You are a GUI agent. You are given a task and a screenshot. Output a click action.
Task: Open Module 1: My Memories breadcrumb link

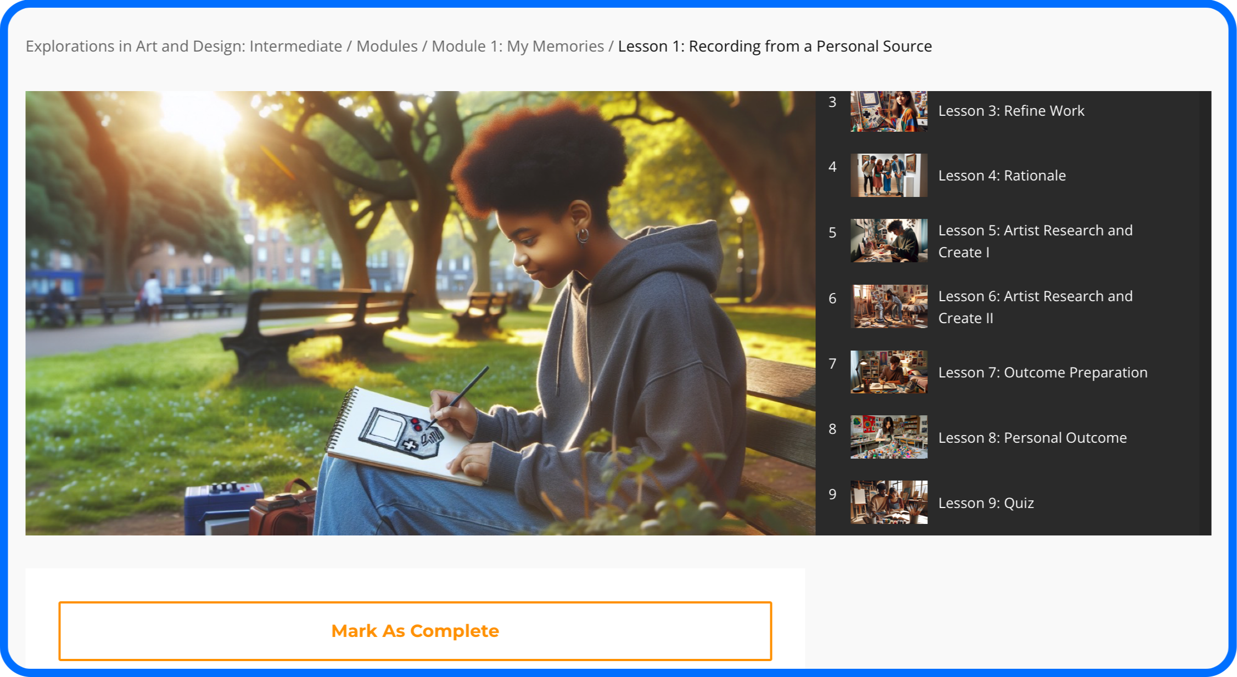(517, 46)
